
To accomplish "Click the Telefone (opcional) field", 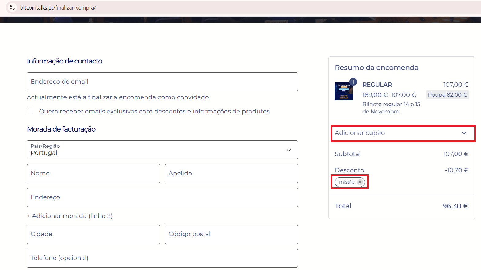I will point(162,258).
